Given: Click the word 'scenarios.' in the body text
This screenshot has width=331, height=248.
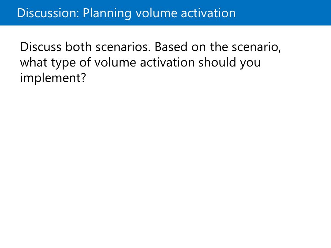Looking at the screenshot, I should pyautogui.click(x=123, y=47).
